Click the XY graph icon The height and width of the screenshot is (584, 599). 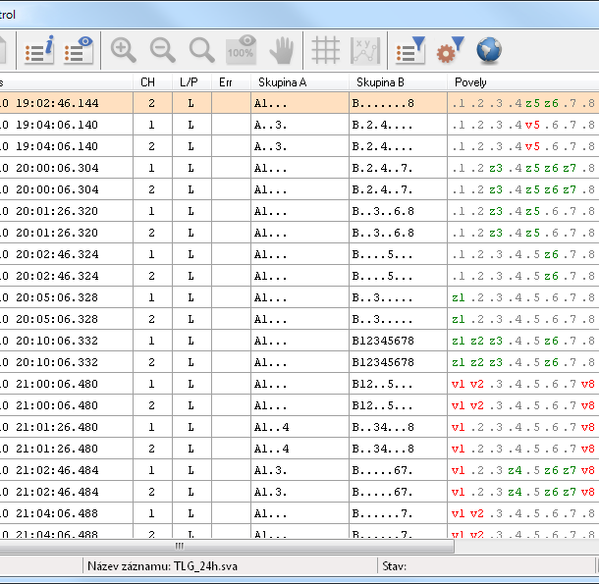[x=365, y=50]
